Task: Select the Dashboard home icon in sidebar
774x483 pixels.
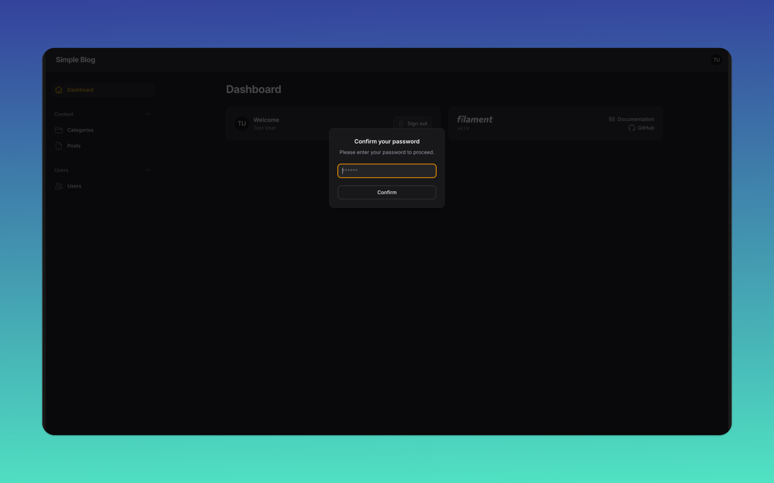Action: tap(58, 90)
